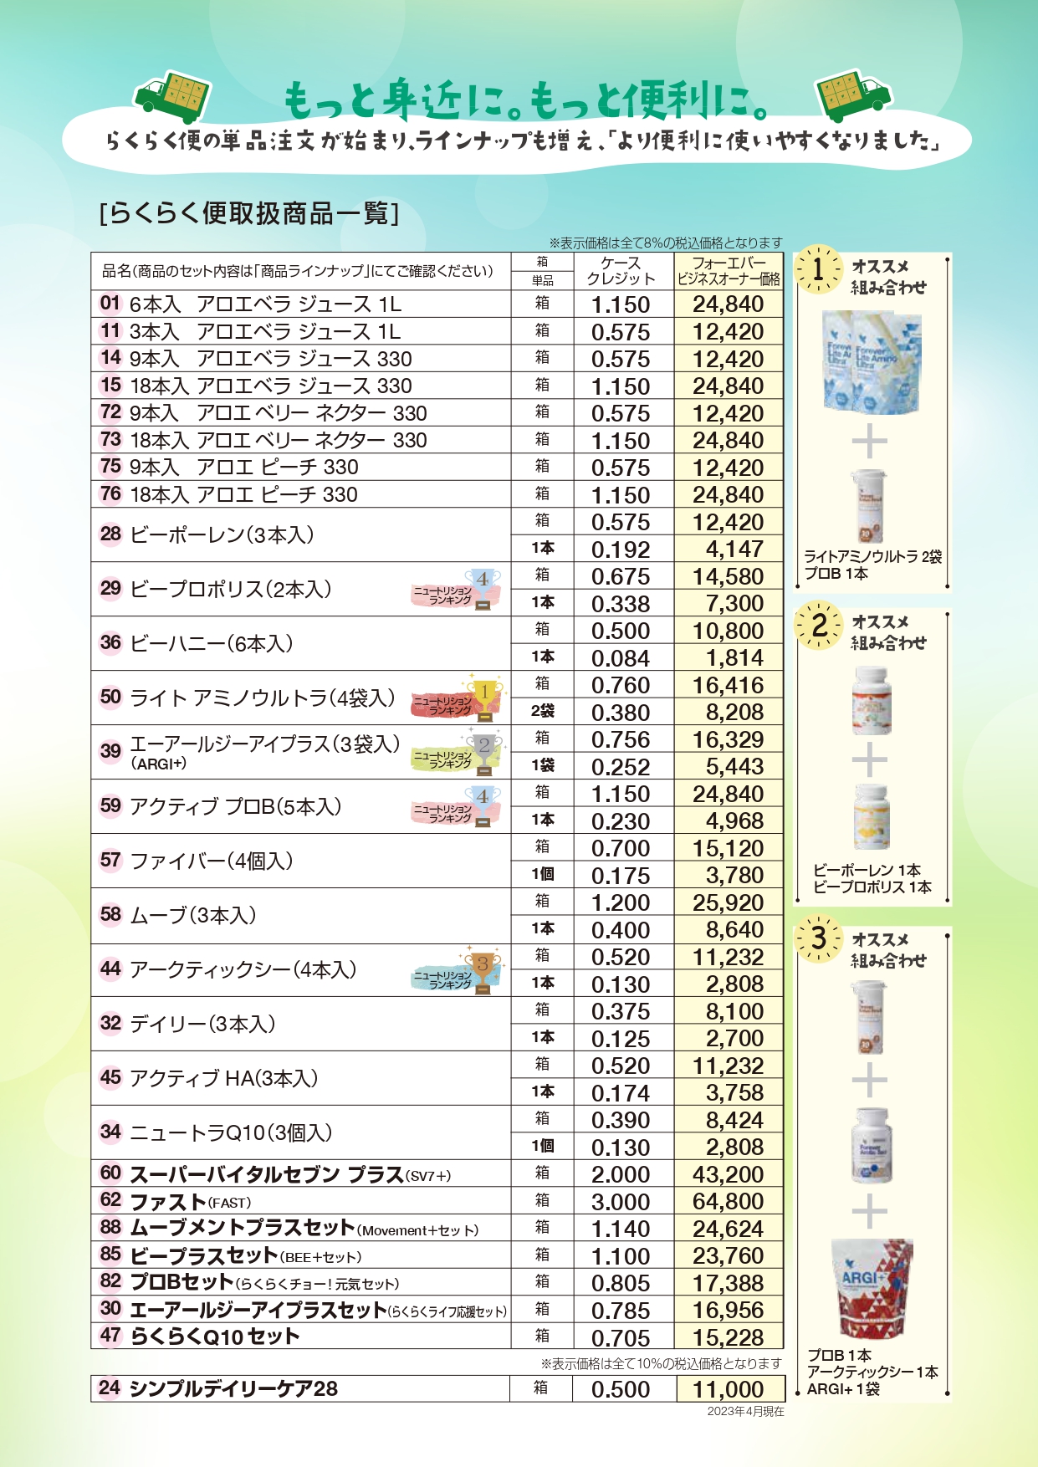The image size is (1038, 1467).
Task: Click the Pro B bottle in combo 1
Action: [870, 506]
